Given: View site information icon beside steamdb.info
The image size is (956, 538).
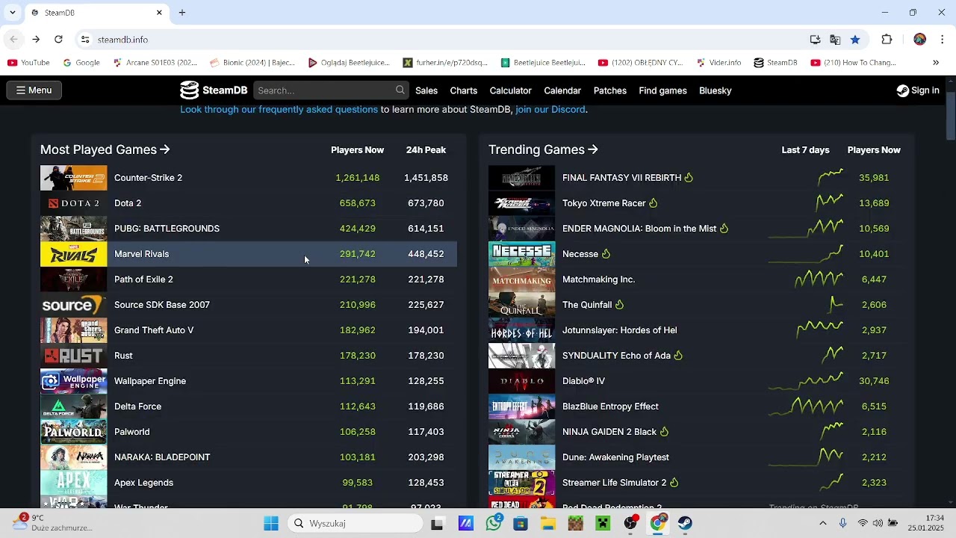Looking at the screenshot, I should (85, 40).
